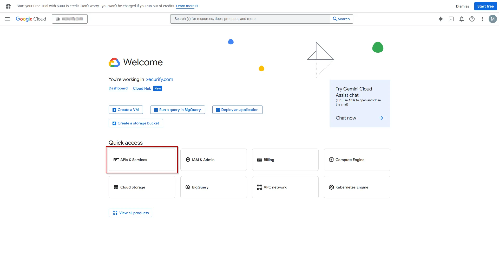Open the Compute Engine card
The height and width of the screenshot is (280, 499).
[x=357, y=160]
